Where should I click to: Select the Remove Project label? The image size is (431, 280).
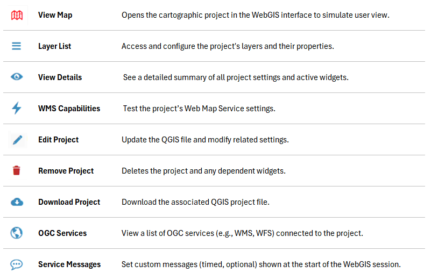[x=66, y=171]
